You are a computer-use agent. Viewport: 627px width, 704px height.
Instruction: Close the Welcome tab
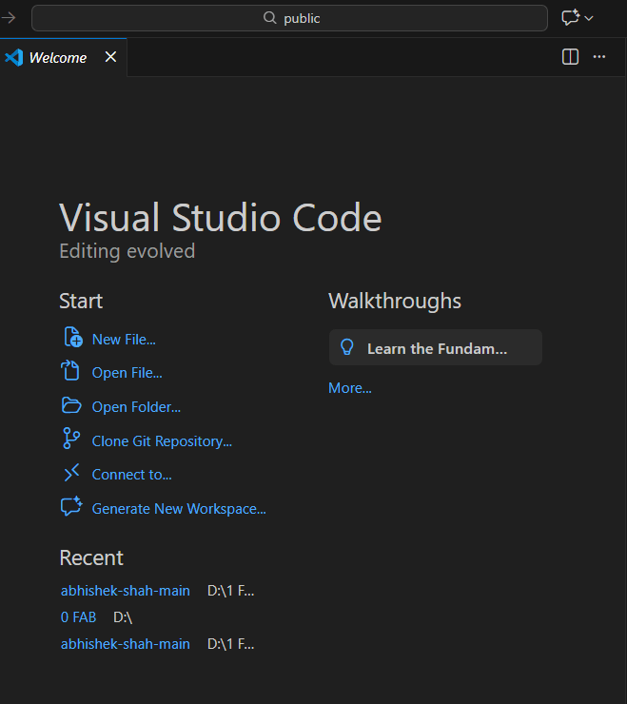pos(110,57)
